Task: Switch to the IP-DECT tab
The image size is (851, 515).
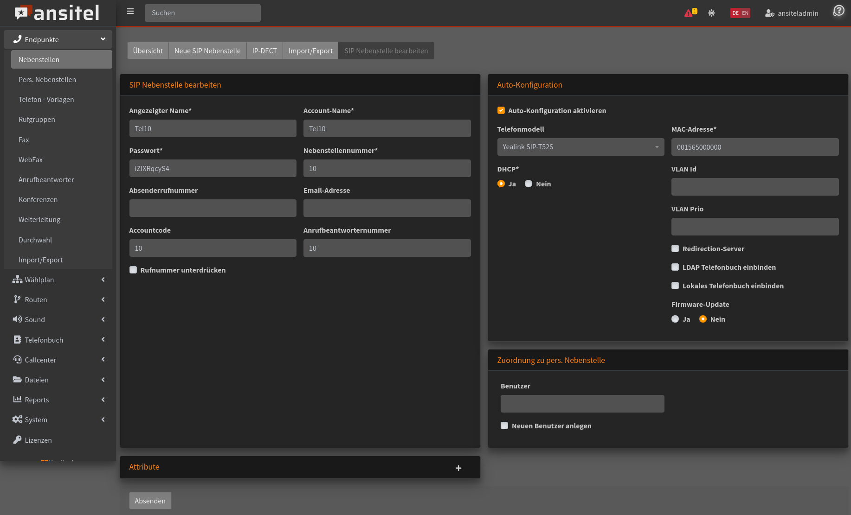Action: click(264, 51)
